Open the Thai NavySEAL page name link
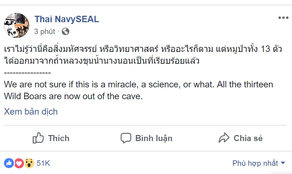The width and height of the screenshot is (292, 174). tap(66, 19)
